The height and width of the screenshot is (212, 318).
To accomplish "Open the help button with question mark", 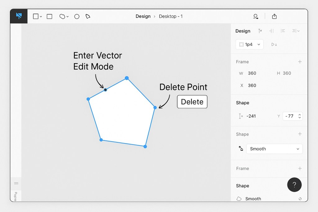I will (294, 185).
